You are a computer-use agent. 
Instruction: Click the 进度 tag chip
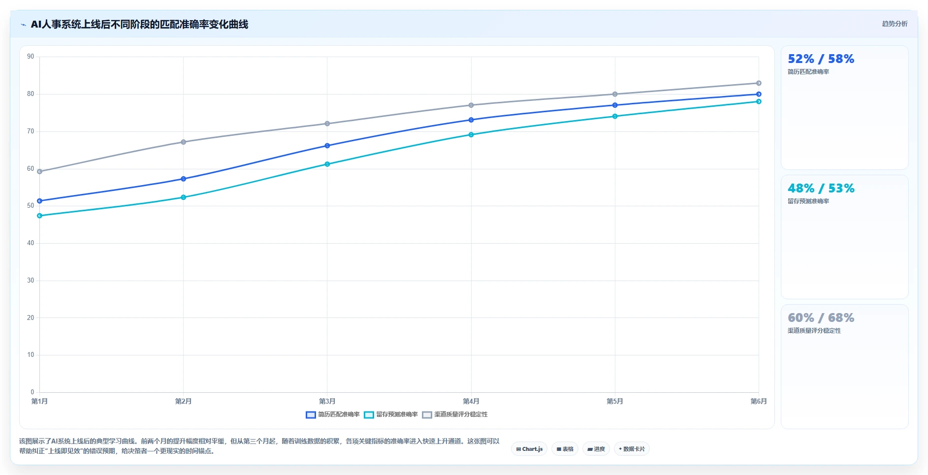tap(596, 449)
